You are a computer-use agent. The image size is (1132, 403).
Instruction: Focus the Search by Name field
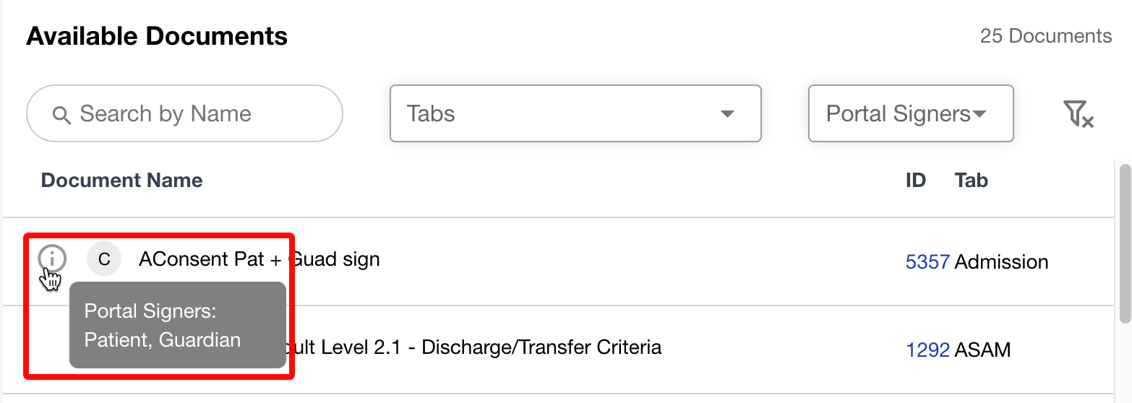[x=195, y=114]
